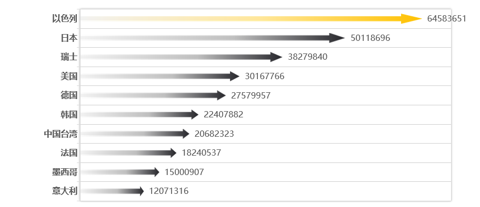Screen dimensions: 480x207
Task: Click the arrow bar for 瑞士
Action: [181, 57]
